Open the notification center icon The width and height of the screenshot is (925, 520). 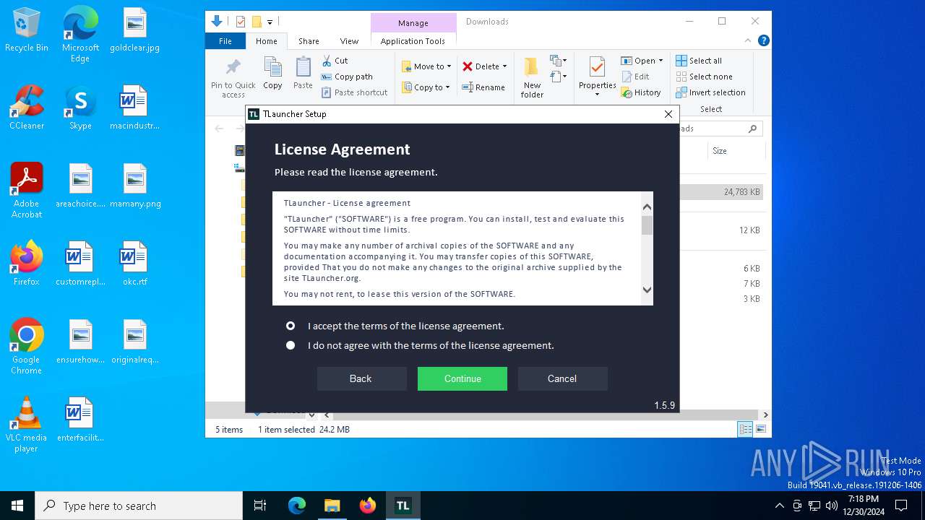pos(901,506)
